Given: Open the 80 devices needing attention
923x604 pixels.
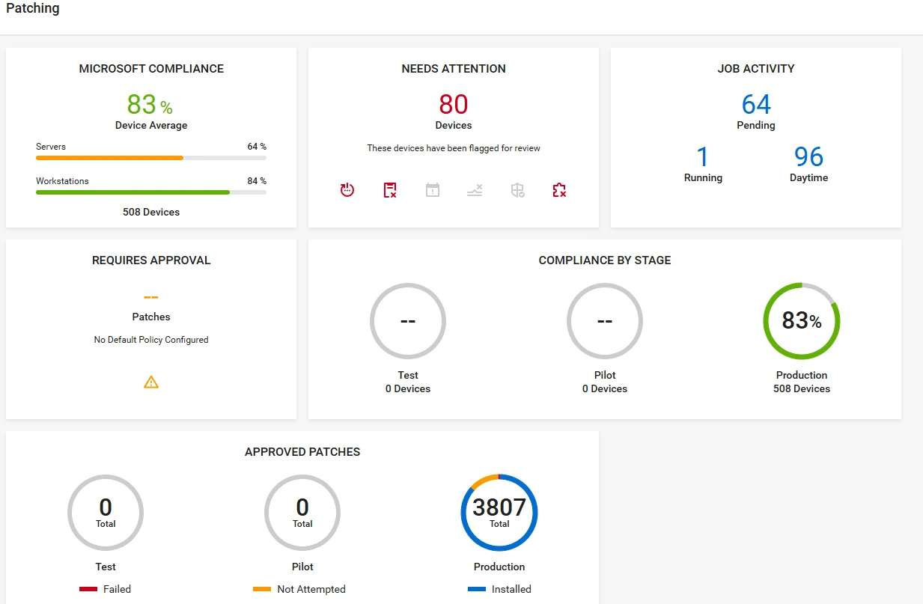Looking at the screenshot, I should (x=454, y=104).
